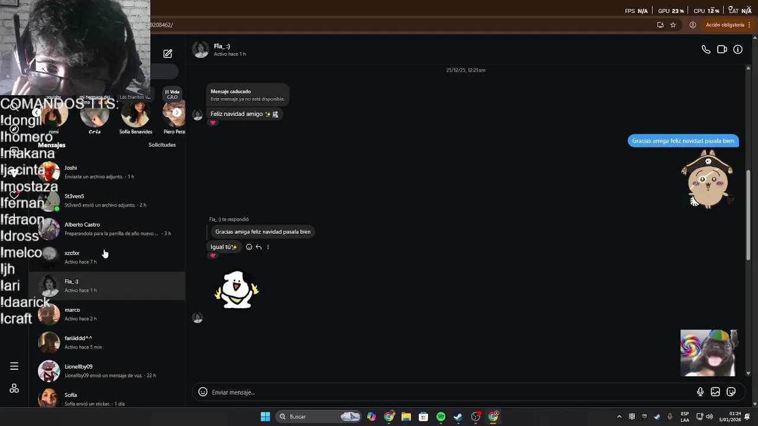This screenshot has width=758, height=426.
Task: Click the 'Mensaje caducado' notice
Action: 248,95
